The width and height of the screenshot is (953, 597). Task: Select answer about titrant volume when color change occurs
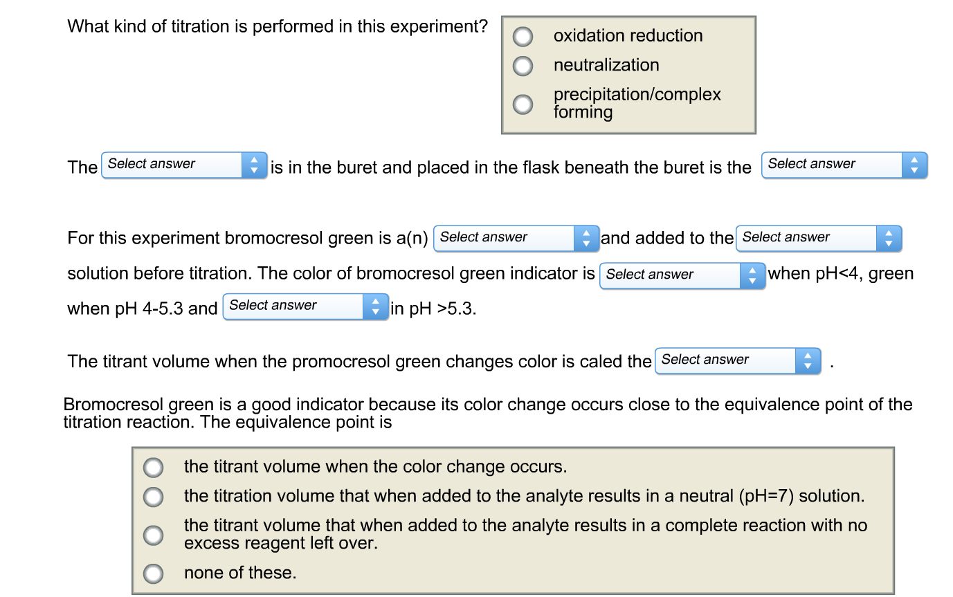[x=153, y=467]
